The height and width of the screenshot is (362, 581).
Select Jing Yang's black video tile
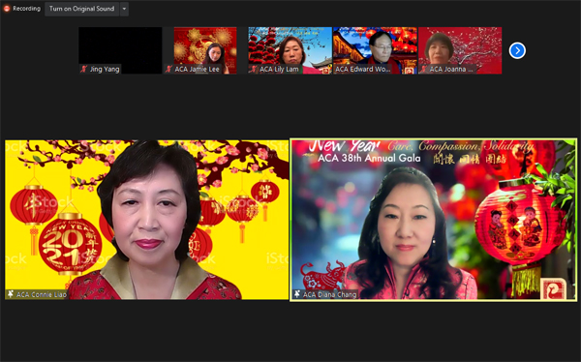(x=120, y=50)
